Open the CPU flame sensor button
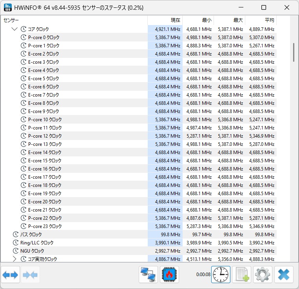The image size is (299, 289). 169,275
